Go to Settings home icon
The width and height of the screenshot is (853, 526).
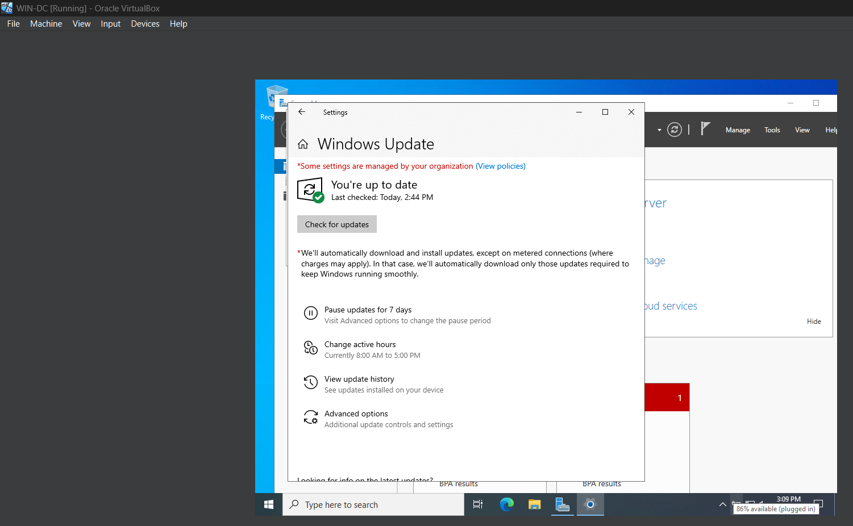coord(303,144)
